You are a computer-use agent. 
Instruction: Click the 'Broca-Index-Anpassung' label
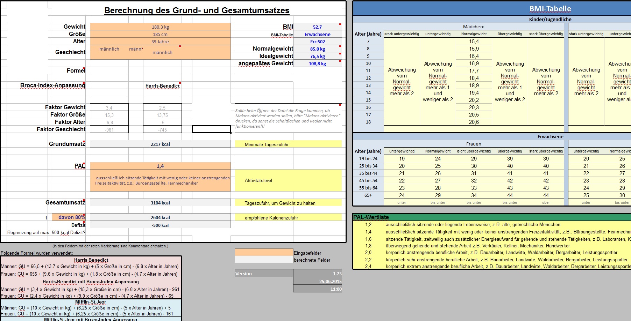pyautogui.click(x=53, y=85)
